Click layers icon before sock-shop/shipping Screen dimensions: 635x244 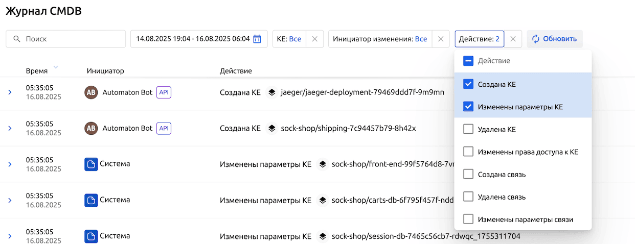[271, 128]
